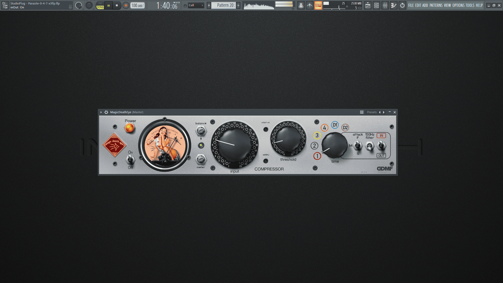Click the output vol. screw control
The height and width of the screenshot is (283, 503).
[x=266, y=129]
